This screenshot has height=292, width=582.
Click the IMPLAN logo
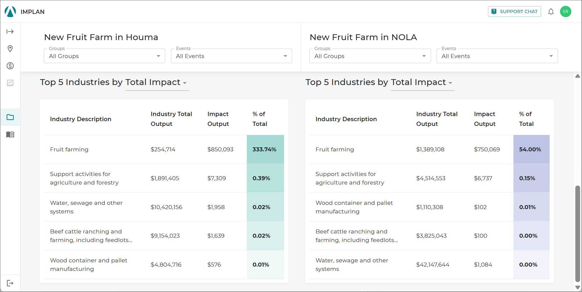click(24, 11)
